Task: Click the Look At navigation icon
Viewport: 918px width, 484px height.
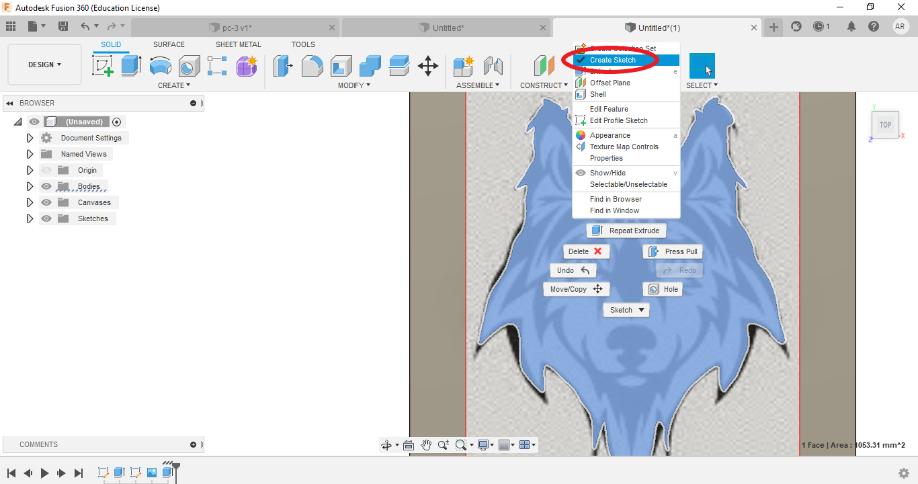Action: (408, 445)
